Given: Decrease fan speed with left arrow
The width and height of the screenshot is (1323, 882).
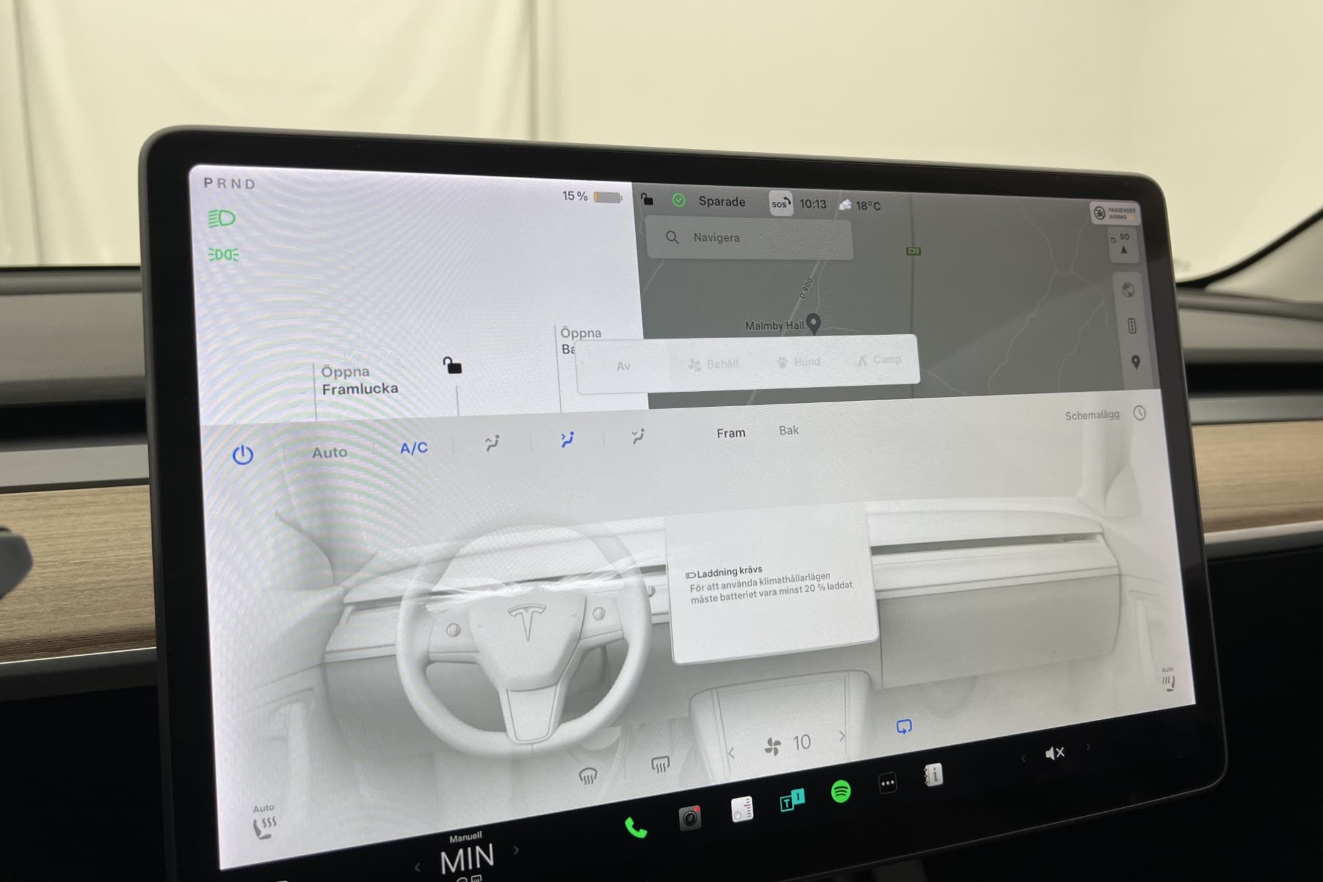Looking at the screenshot, I should tap(731, 753).
